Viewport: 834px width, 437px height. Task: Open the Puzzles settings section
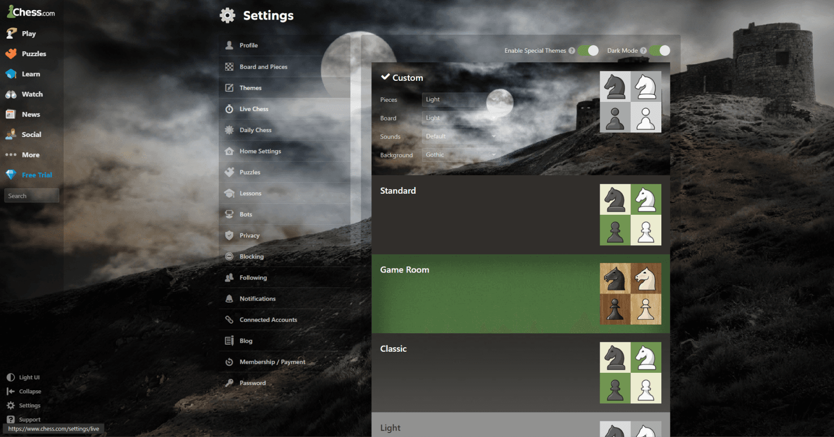285,172
